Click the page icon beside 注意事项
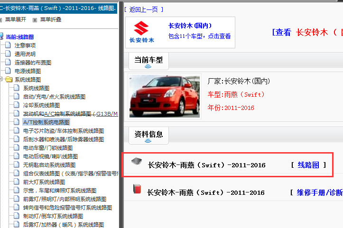343x228 pixels. click(x=8, y=45)
